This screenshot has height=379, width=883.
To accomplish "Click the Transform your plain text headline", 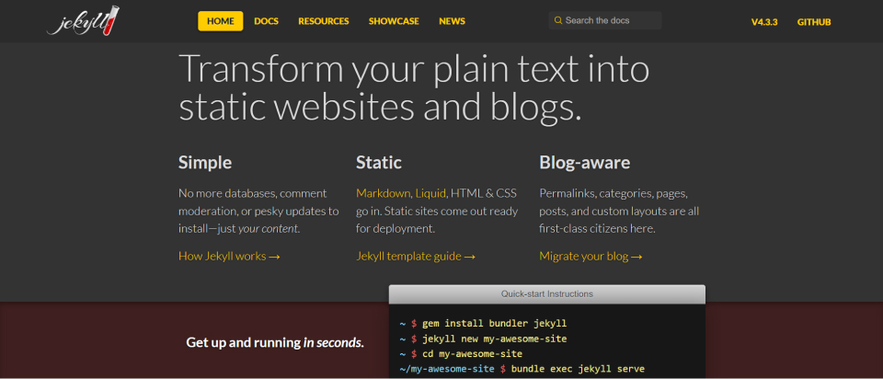I will pos(414,87).
